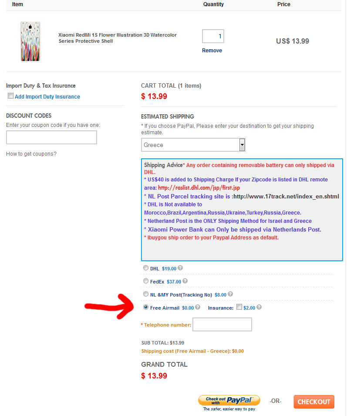
Task: Click the question mark beside Insurance $2.00
Action: click(x=259, y=307)
